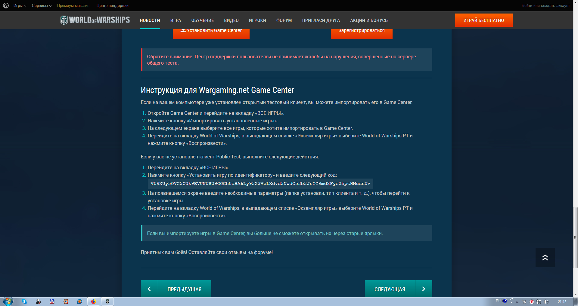
Task: Click the blue help question mark tray icon
Action: [505, 301]
